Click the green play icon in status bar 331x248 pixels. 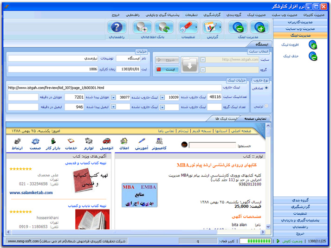(x=278, y=241)
